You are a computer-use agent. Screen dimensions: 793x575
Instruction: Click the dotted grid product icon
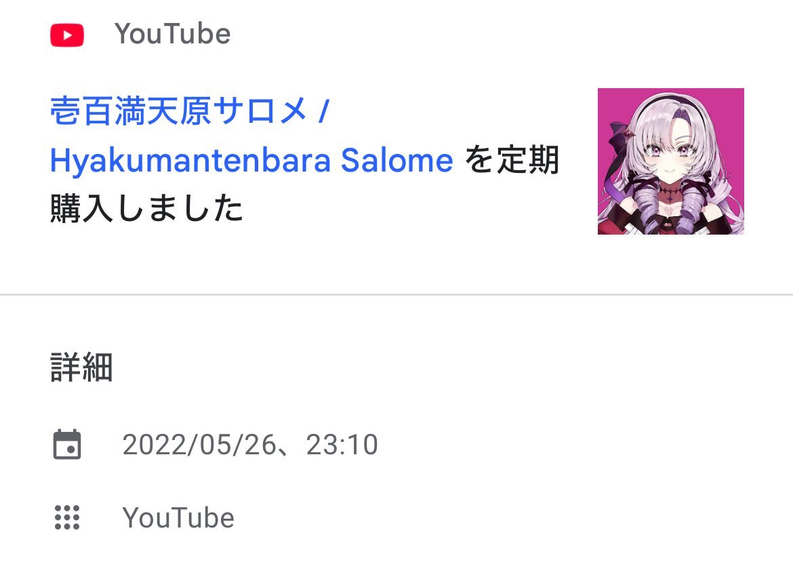(x=67, y=517)
